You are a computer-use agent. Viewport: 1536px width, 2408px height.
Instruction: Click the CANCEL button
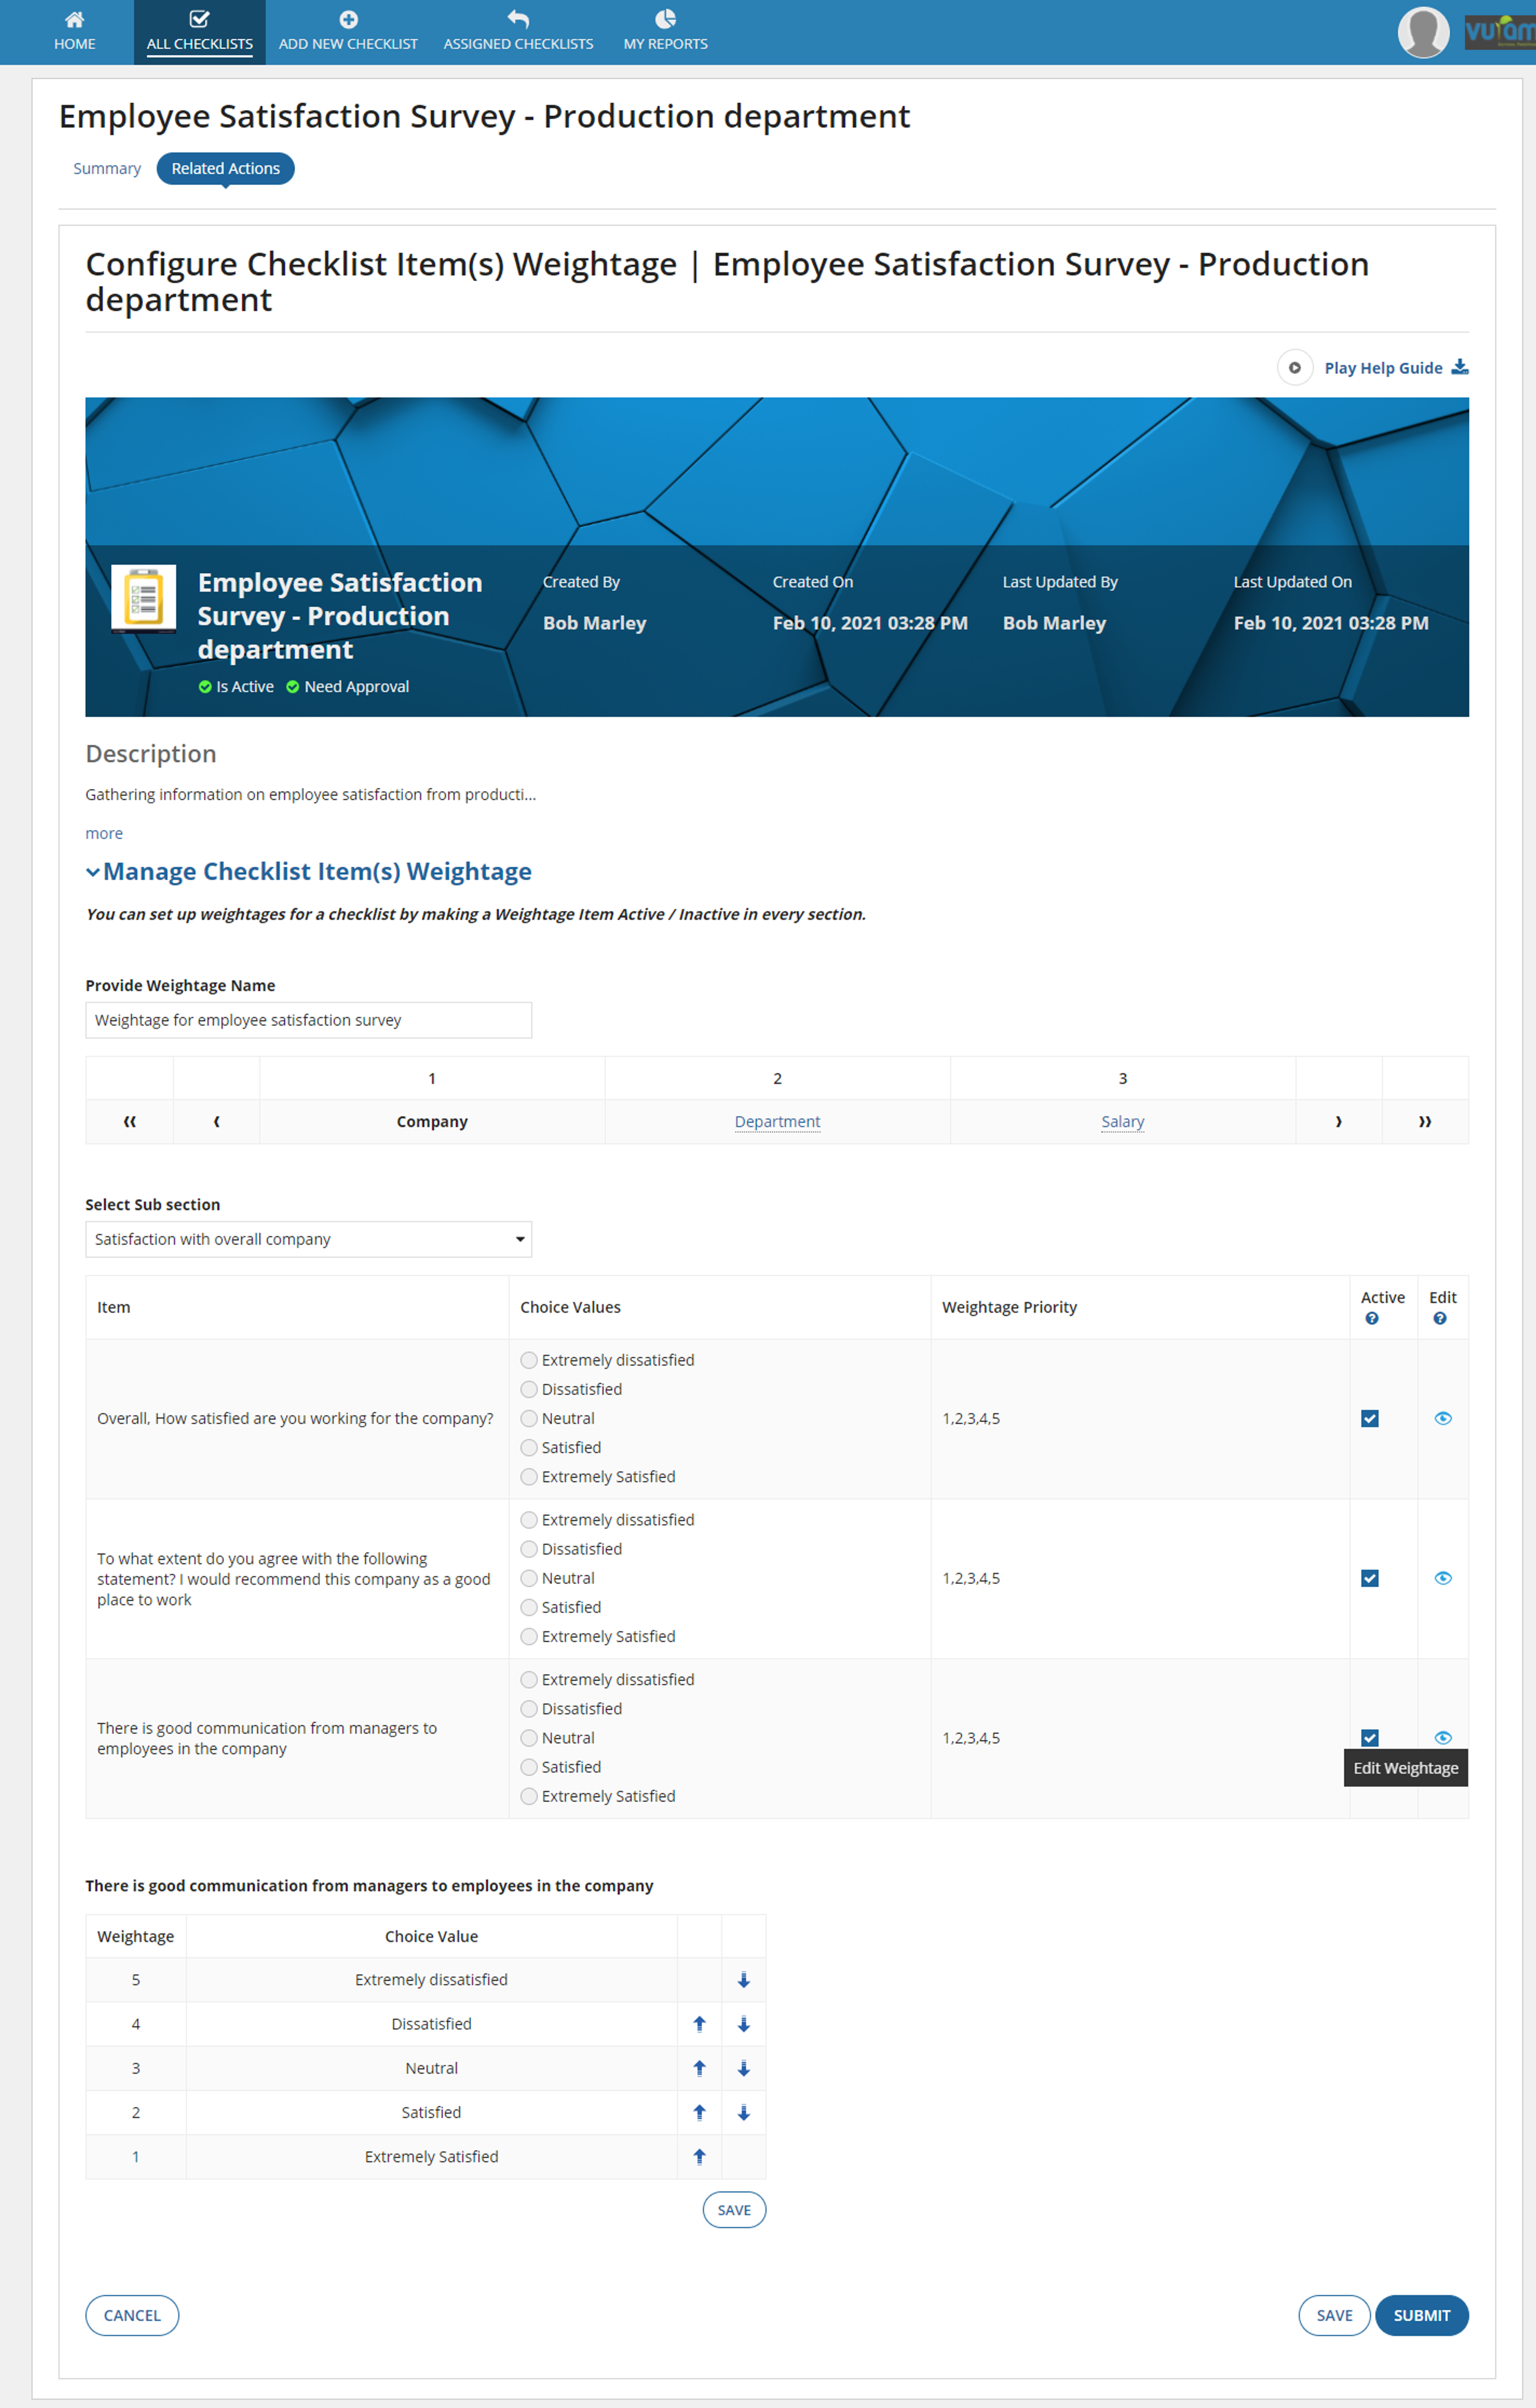(x=132, y=2315)
